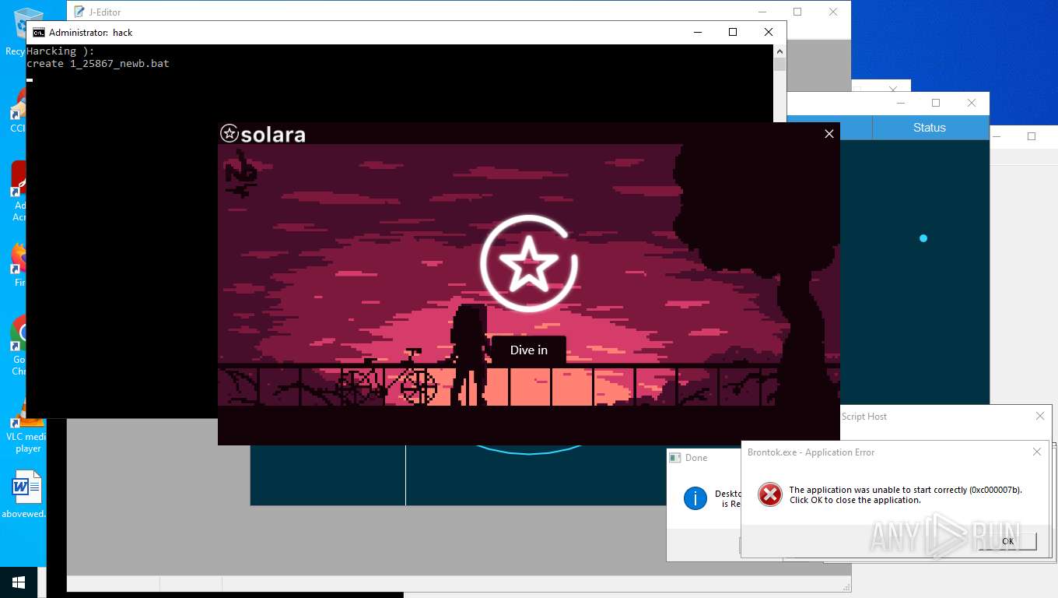Select the aboveweb Word document on the desktop
Viewport: 1058px width, 598px height.
click(26, 494)
